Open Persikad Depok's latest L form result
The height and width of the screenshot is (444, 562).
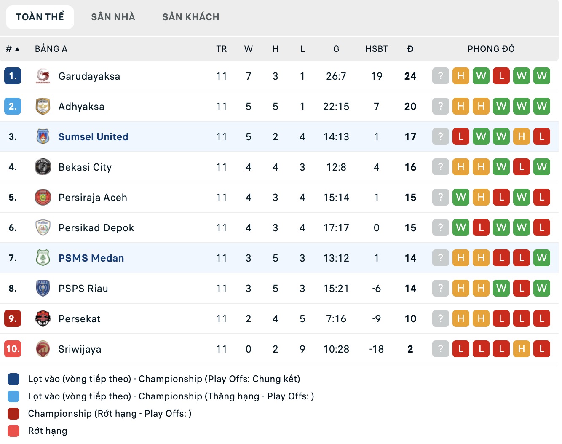[x=542, y=227]
